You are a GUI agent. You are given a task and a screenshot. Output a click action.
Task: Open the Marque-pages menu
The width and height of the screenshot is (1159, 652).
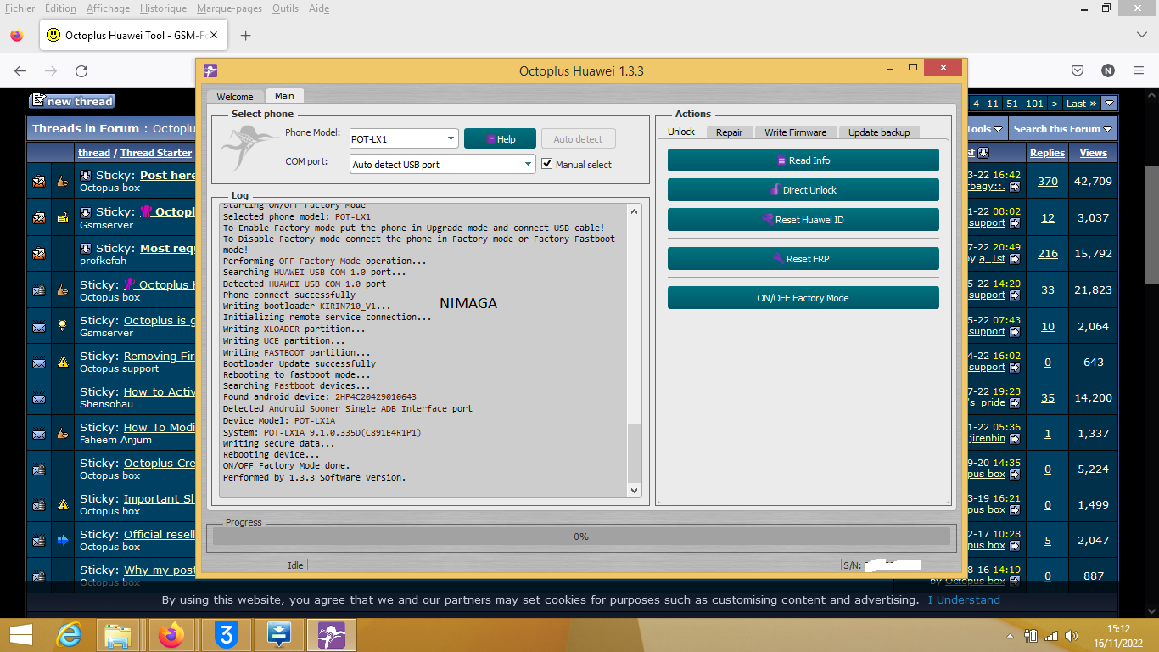click(229, 8)
